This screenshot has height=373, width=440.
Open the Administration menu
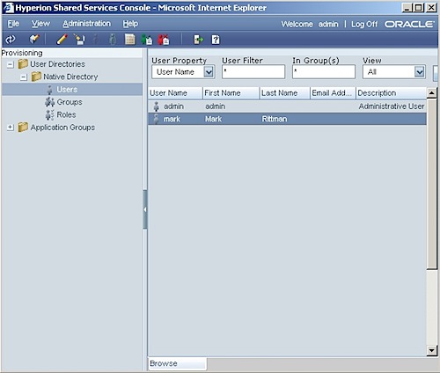pyautogui.click(x=87, y=24)
